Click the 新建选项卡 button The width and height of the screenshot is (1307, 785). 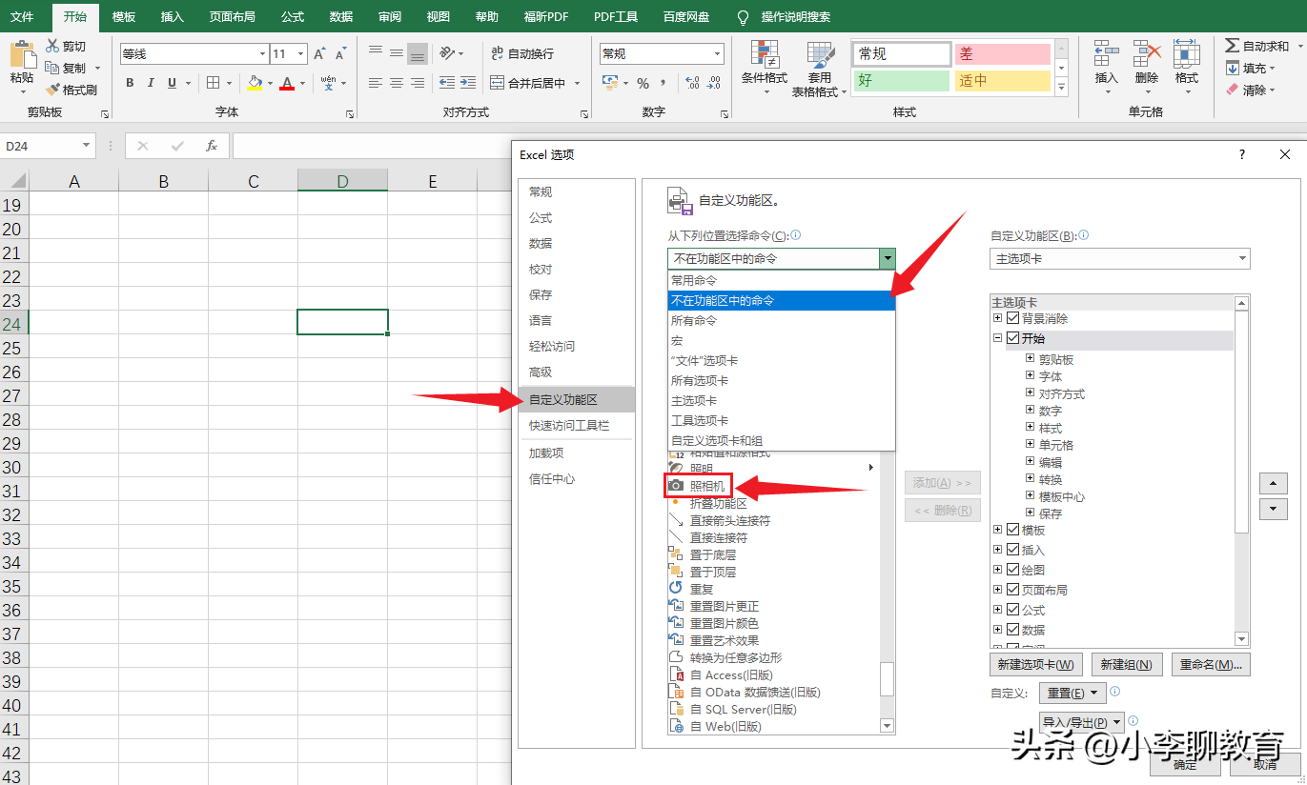pyautogui.click(x=1037, y=664)
